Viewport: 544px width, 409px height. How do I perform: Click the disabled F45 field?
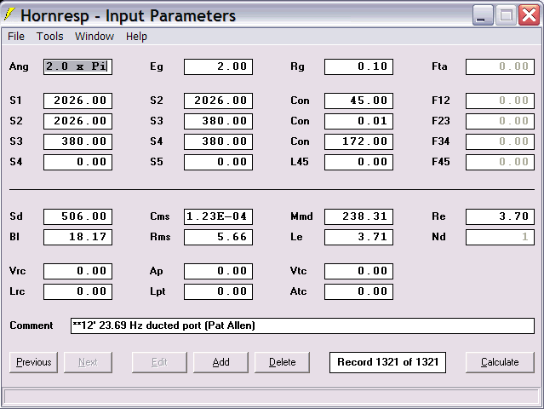tap(500, 162)
